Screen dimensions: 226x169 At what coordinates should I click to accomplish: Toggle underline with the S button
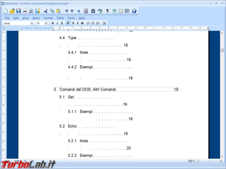[62, 23]
